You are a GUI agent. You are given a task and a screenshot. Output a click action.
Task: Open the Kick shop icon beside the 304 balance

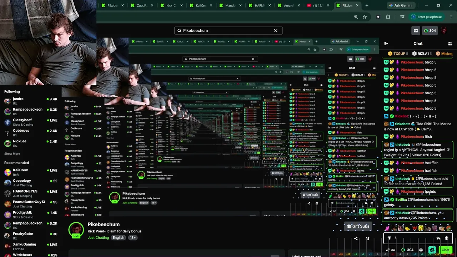[x=416, y=30]
